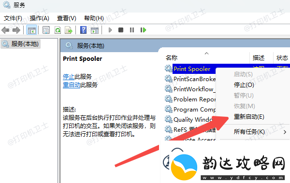Expand the 所有任务(K) submenu arrow
The width and height of the screenshot is (290, 183).
click(x=285, y=132)
